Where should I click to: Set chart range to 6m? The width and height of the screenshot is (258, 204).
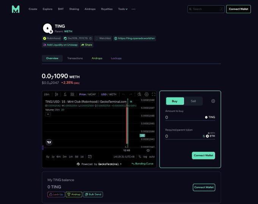click(58, 157)
